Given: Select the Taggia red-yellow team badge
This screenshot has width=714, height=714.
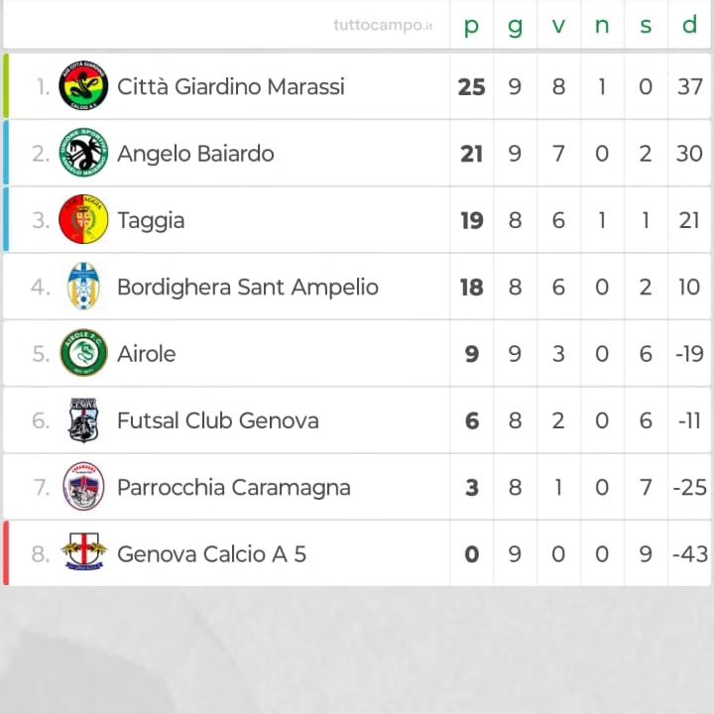Looking at the screenshot, I should coord(83,219).
